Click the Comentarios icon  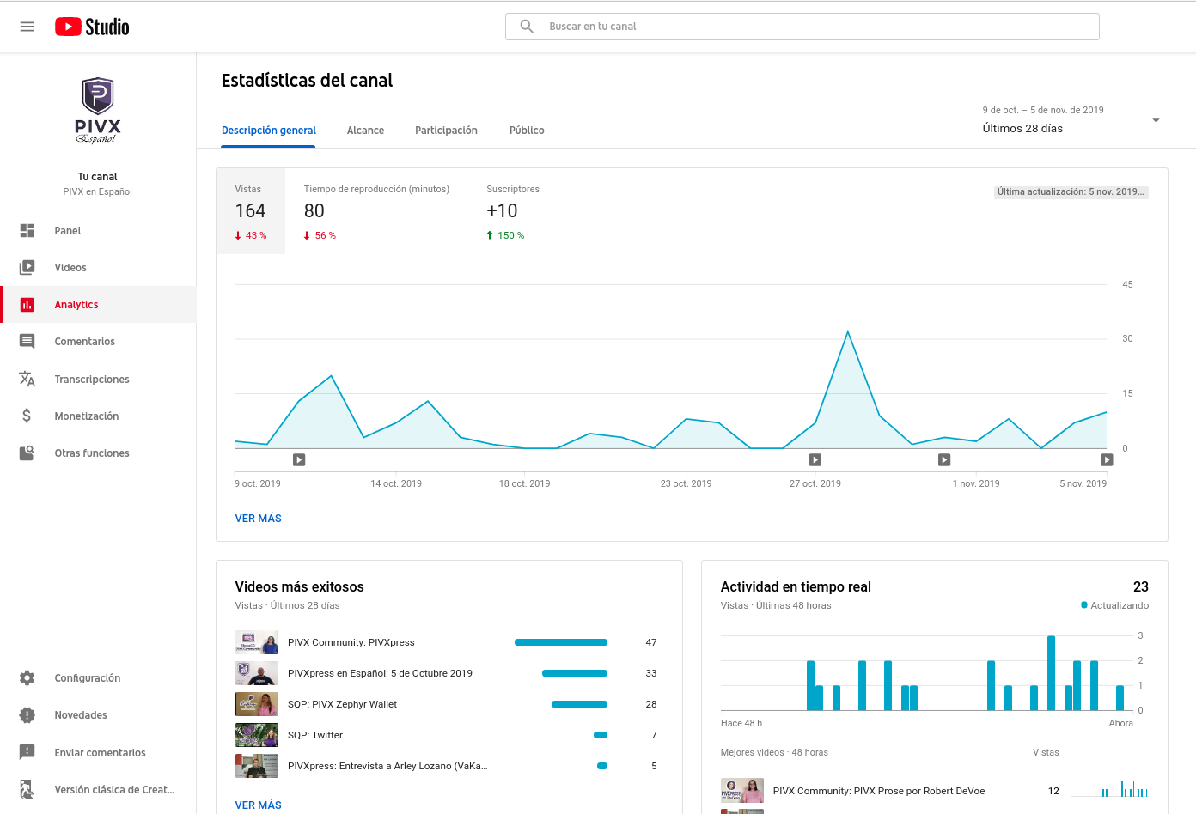pyautogui.click(x=27, y=342)
